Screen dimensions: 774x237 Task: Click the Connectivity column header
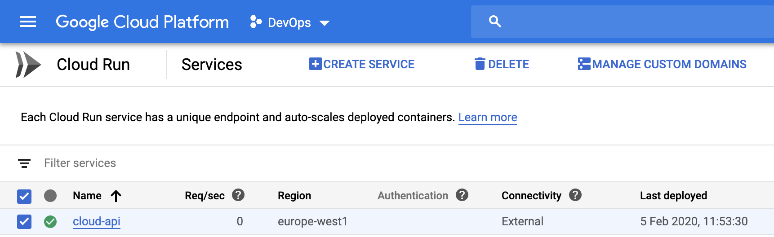[531, 196]
